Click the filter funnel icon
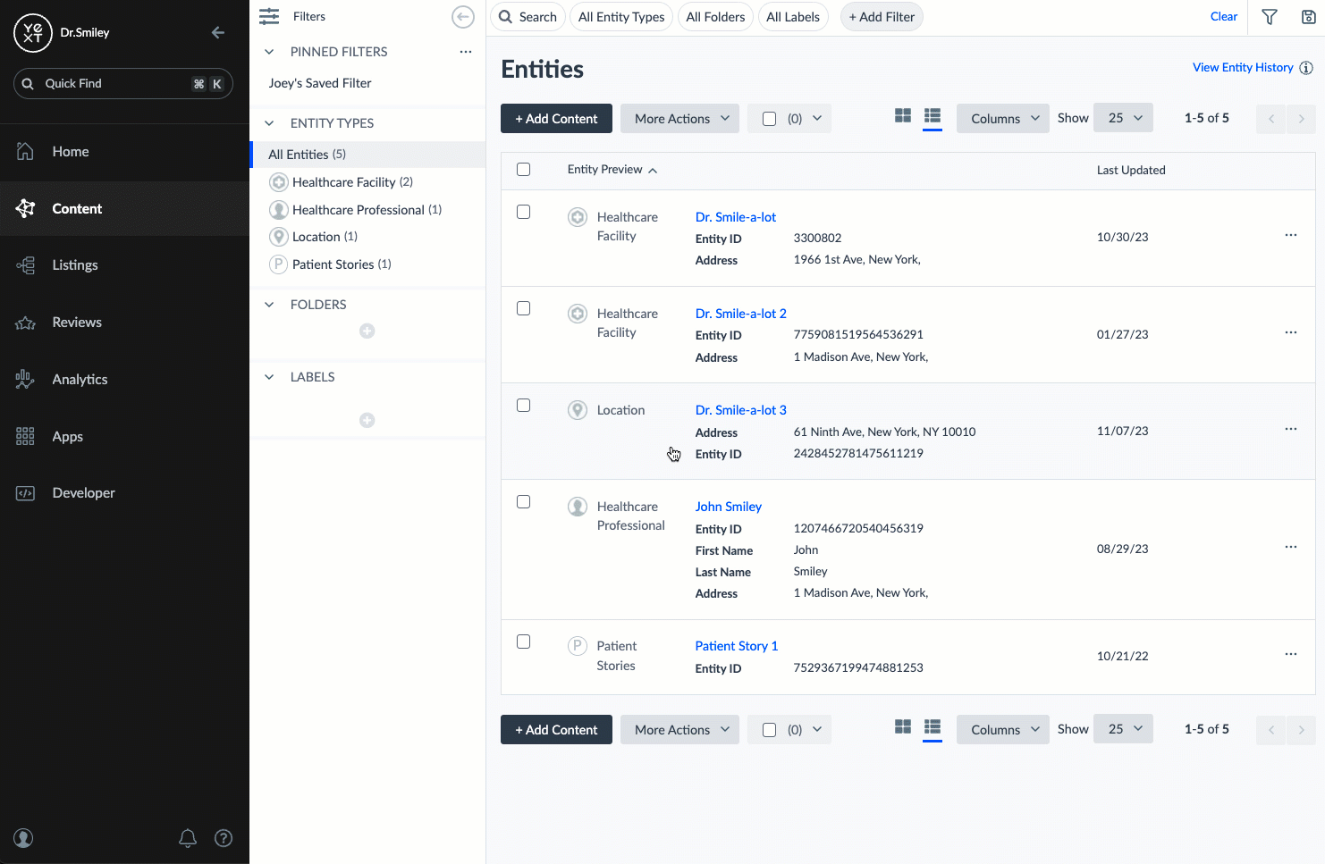The height and width of the screenshot is (864, 1325). (1269, 17)
